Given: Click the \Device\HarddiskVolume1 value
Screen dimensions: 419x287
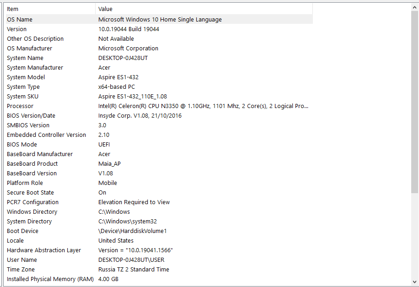Looking at the screenshot, I should click(133, 231).
